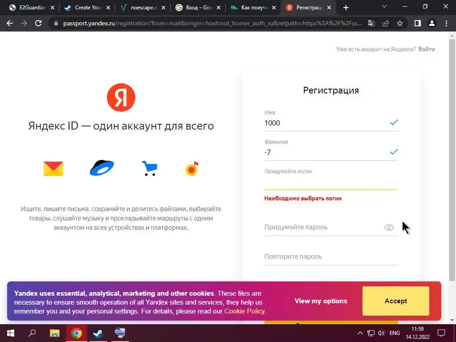The image size is (456, 342).
Task: Click the ENG language indicator
Action: (395, 333)
